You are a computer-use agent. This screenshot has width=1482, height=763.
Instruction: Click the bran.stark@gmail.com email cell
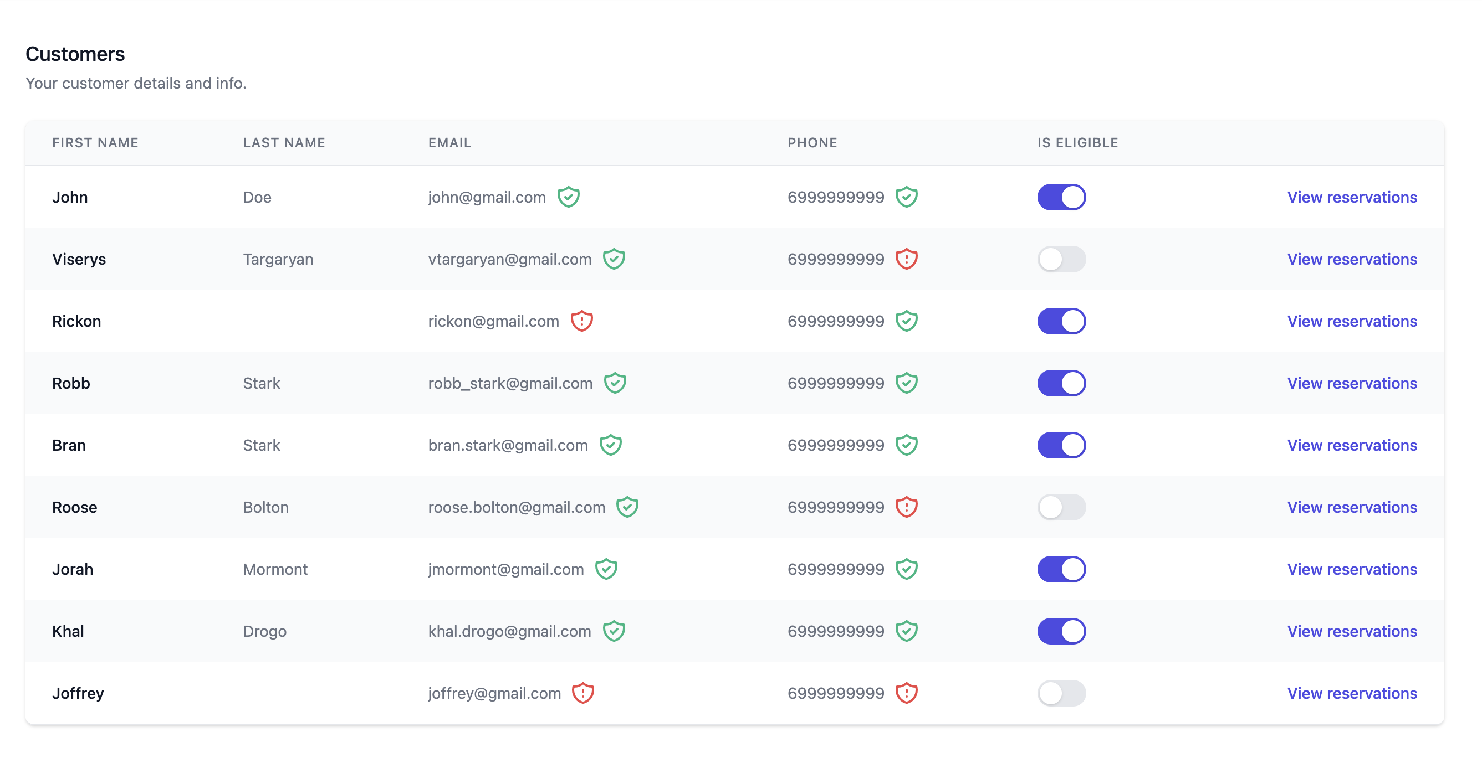coord(508,446)
